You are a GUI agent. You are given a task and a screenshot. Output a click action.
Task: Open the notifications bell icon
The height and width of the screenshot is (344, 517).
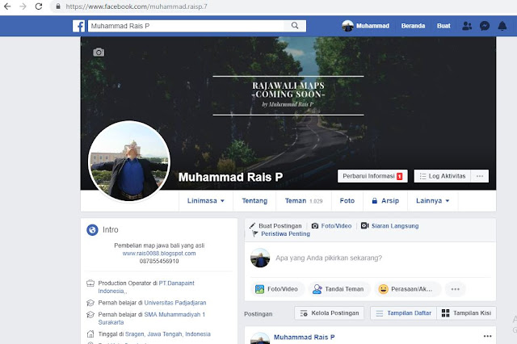(502, 26)
